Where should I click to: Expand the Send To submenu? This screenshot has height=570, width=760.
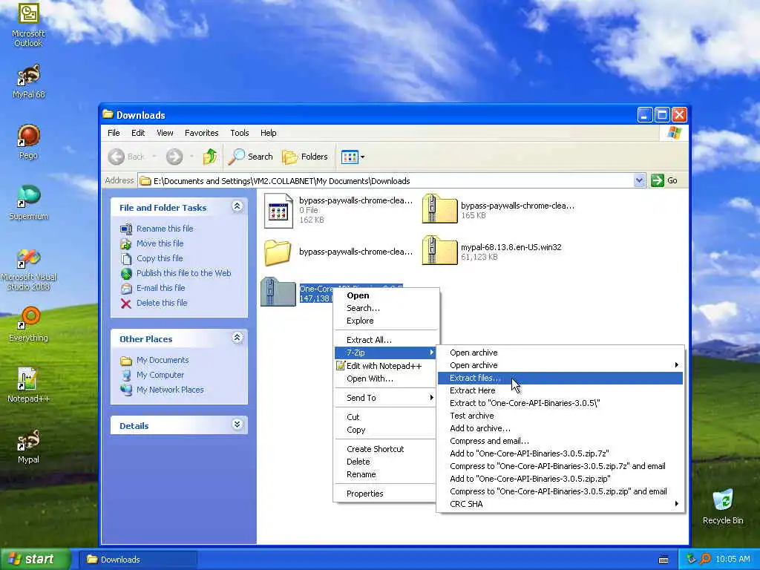click(386, 398)
